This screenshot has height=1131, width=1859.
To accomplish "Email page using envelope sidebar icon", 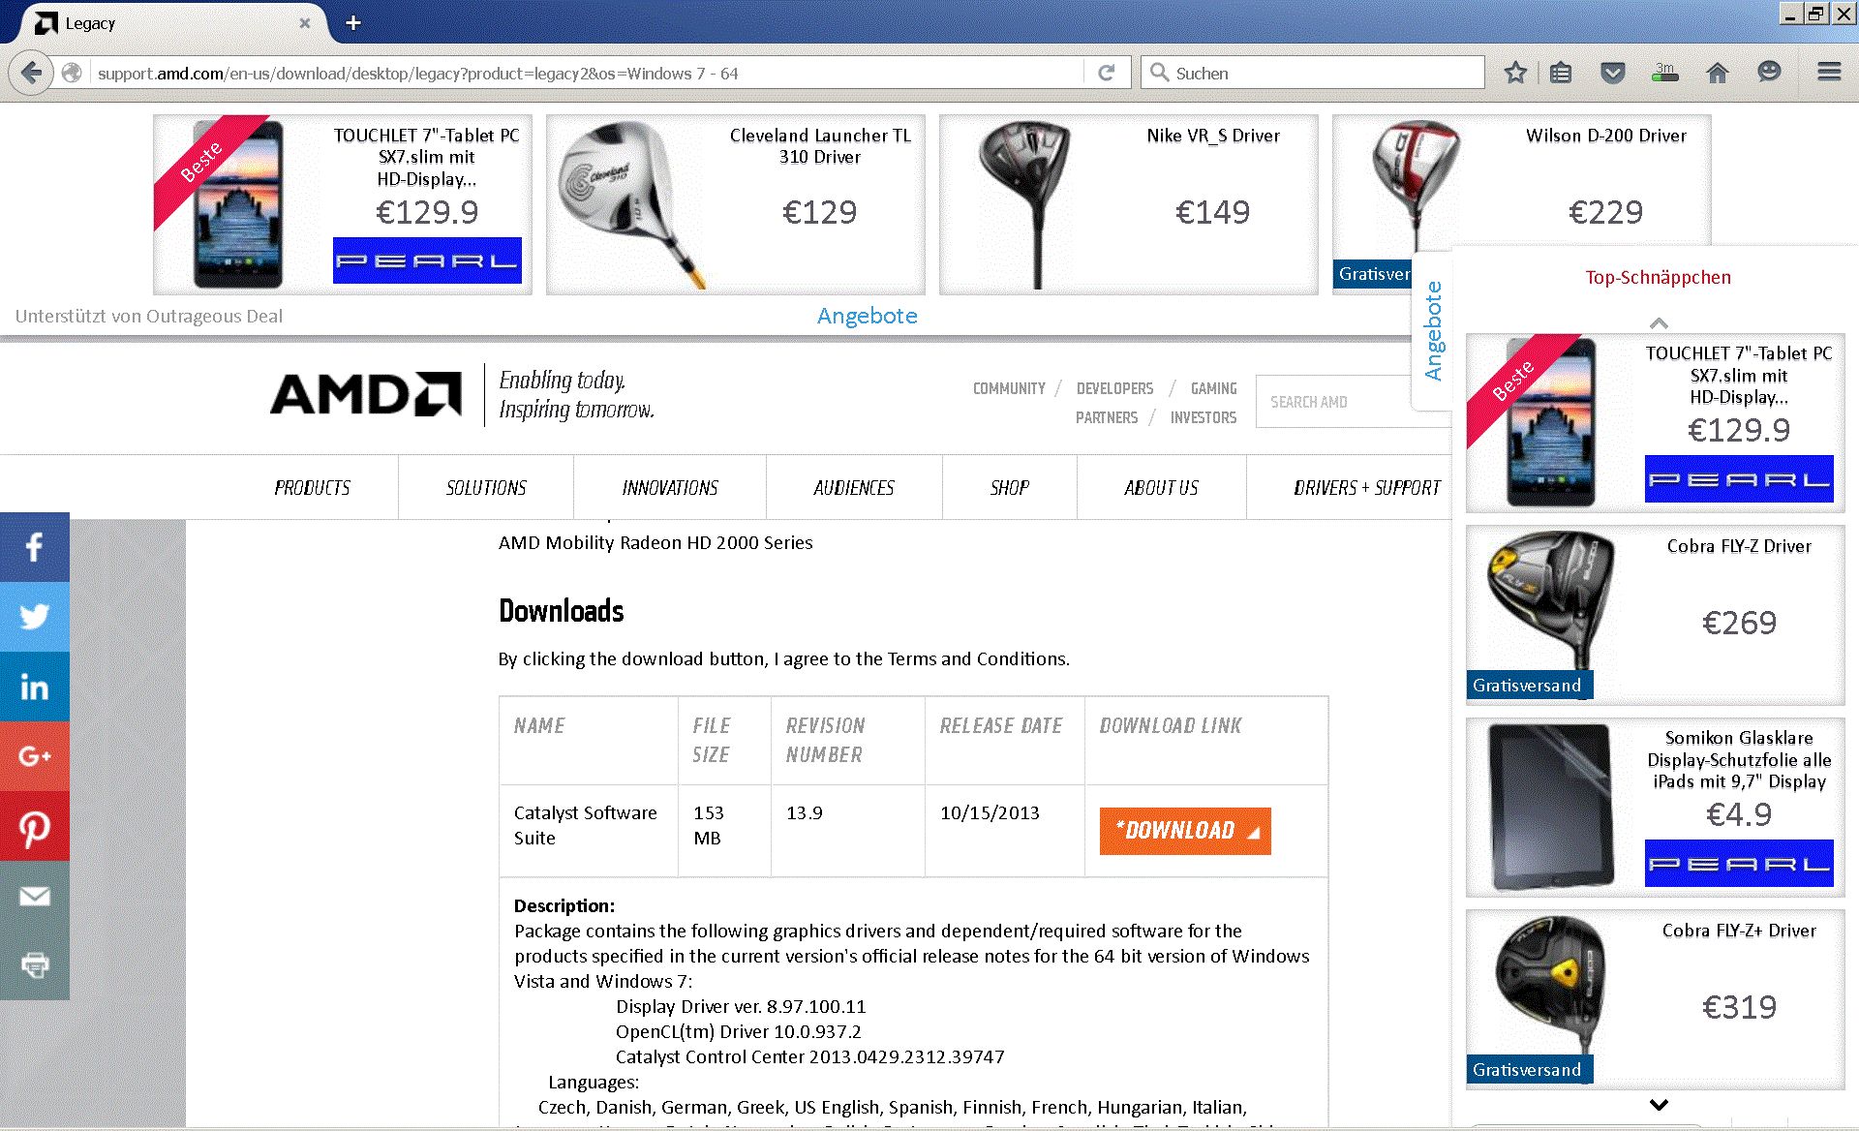I will (35, 896).
